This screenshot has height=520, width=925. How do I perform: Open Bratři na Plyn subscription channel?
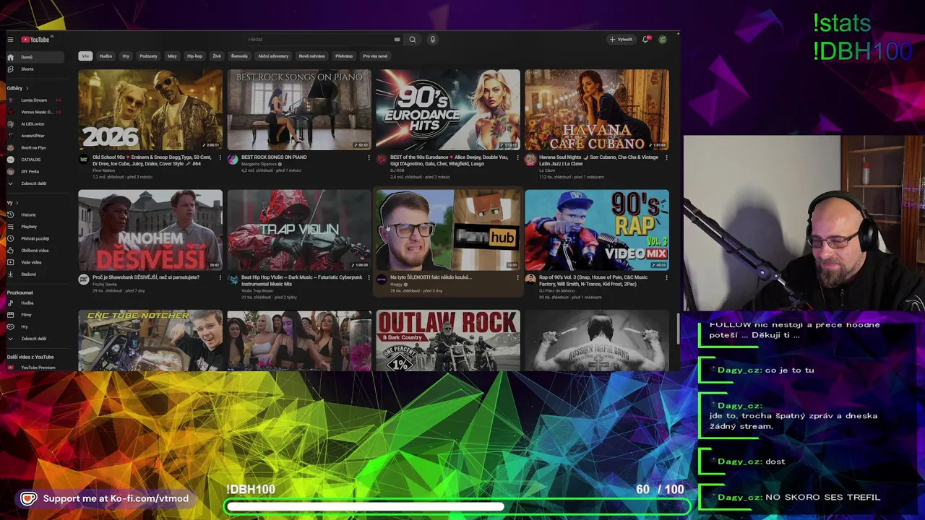[35, 147]
